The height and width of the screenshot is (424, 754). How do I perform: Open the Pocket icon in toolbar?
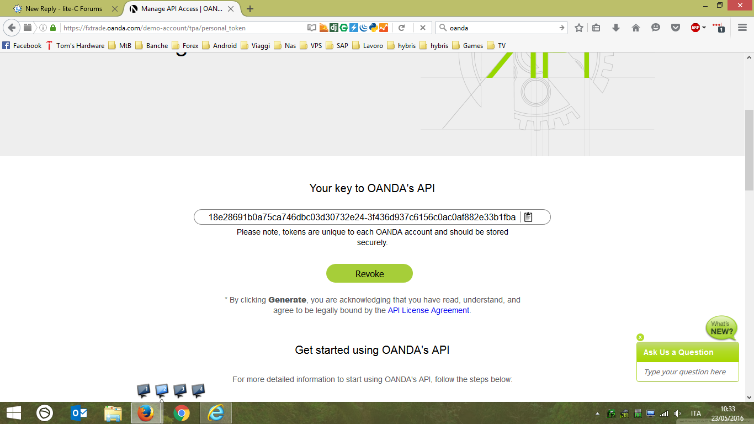tap(676, 28)
